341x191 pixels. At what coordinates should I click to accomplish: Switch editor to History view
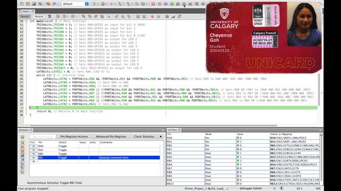(39, 16)
